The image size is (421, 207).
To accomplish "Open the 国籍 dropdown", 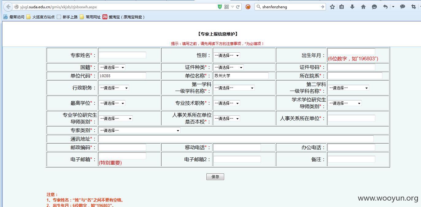I will point(112,67).
